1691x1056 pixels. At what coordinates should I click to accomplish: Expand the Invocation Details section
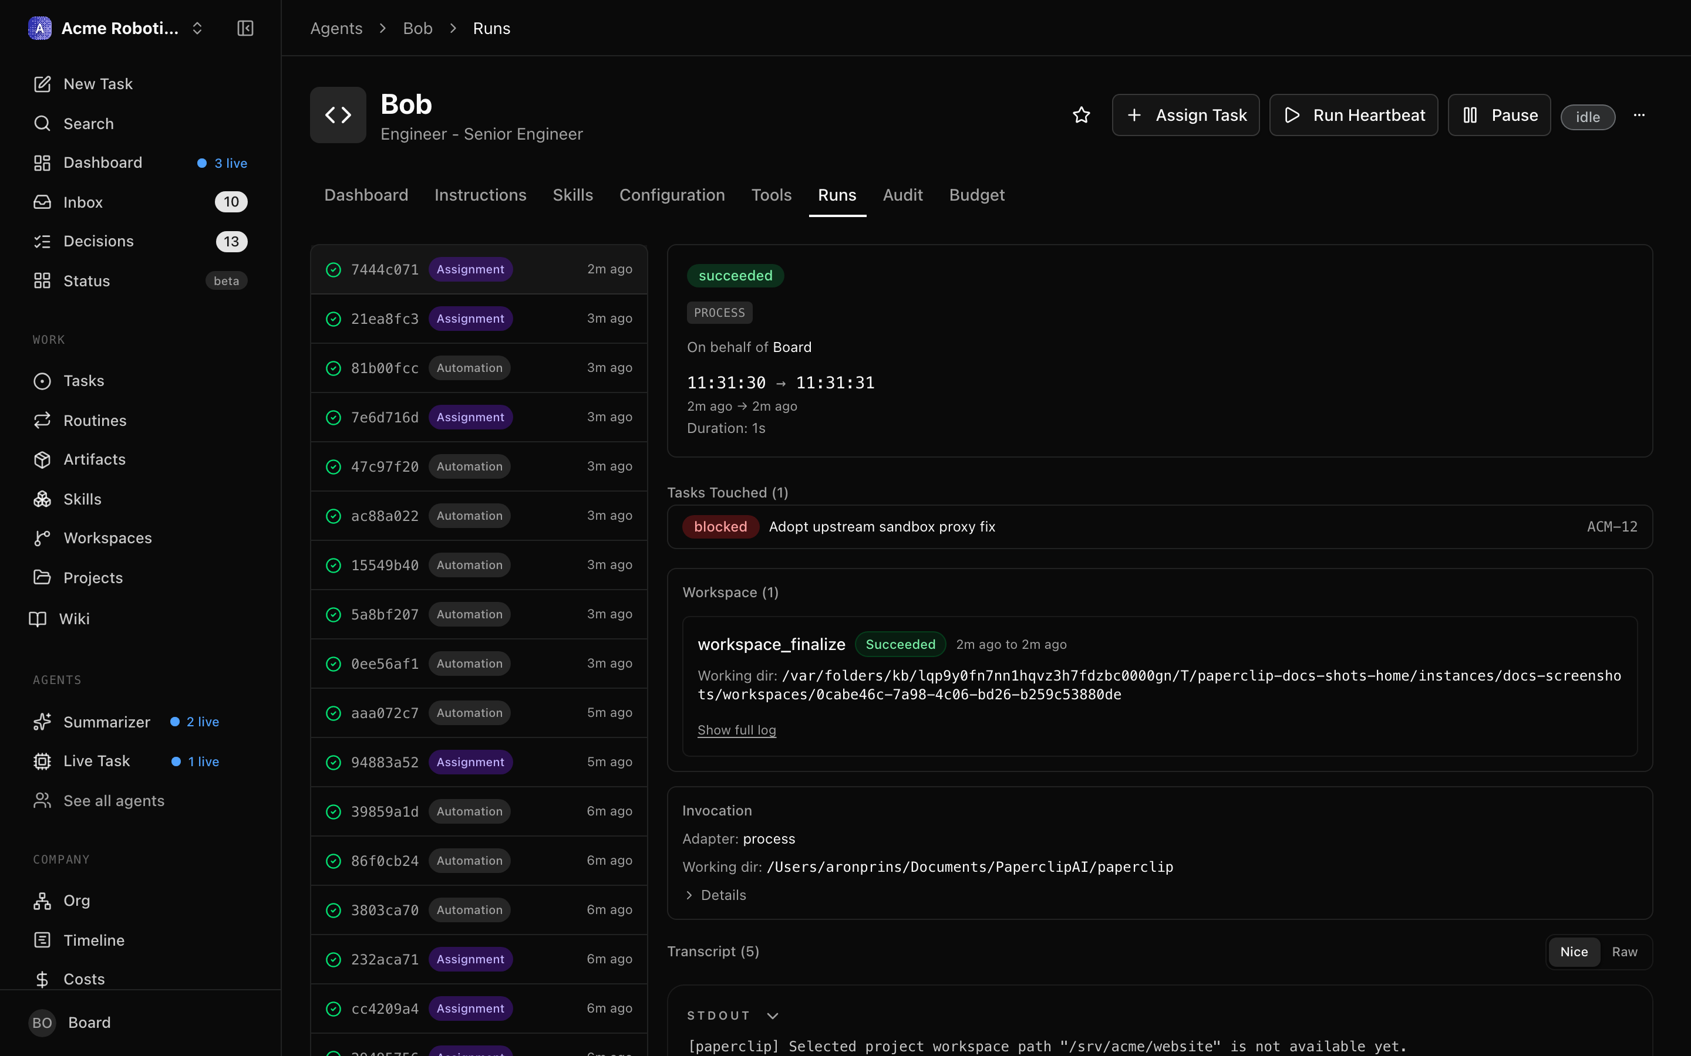(716, 895)
